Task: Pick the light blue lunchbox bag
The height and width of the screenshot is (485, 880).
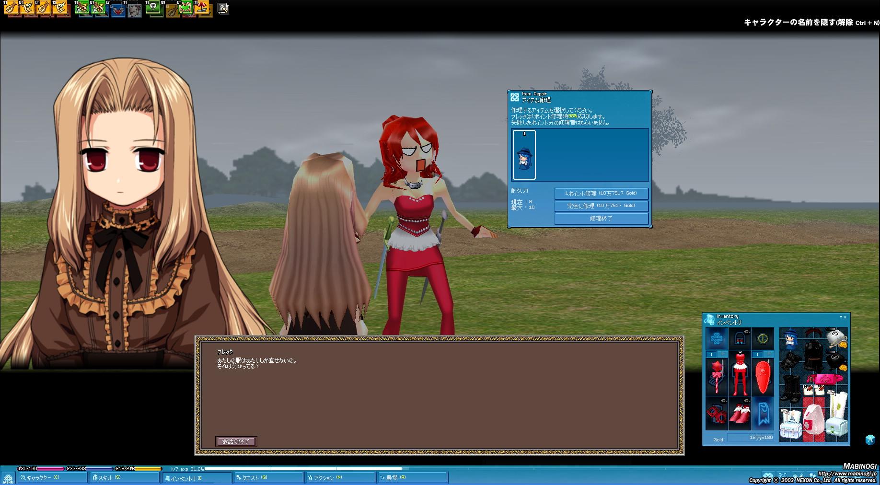Action: (x=790, y=424)
